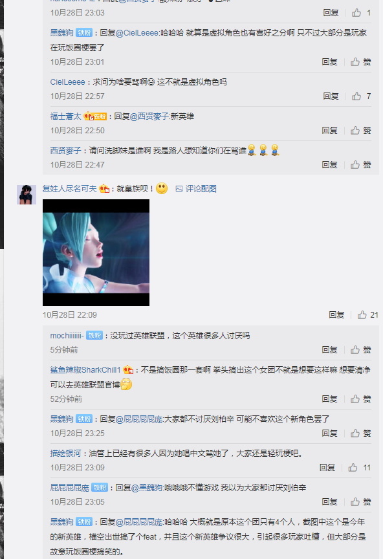Like 西贤麦子's comment posted at 22:47

click(x=360, y=165)
